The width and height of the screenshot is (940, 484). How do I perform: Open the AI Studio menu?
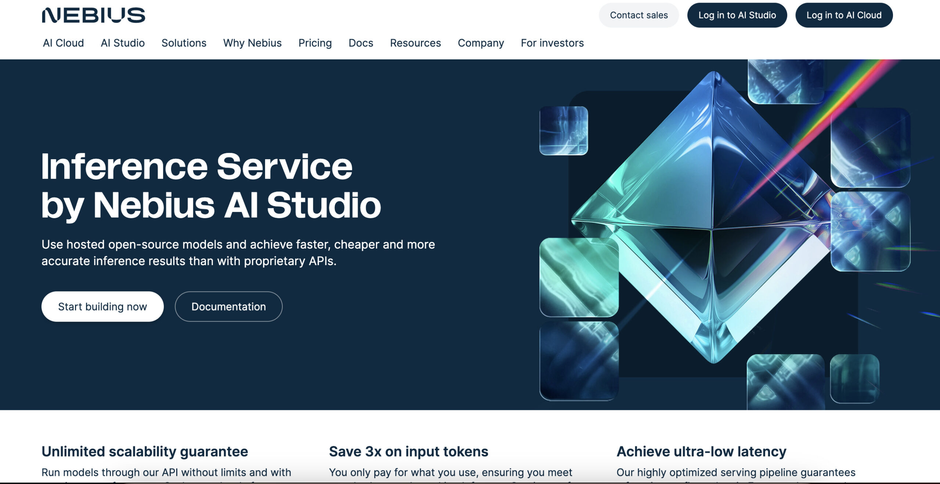[x=123, y=43]
